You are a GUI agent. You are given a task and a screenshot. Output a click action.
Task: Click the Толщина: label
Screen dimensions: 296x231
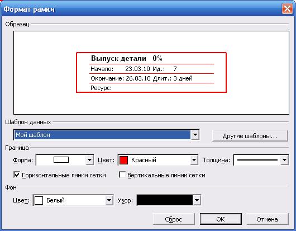[217, 160]
